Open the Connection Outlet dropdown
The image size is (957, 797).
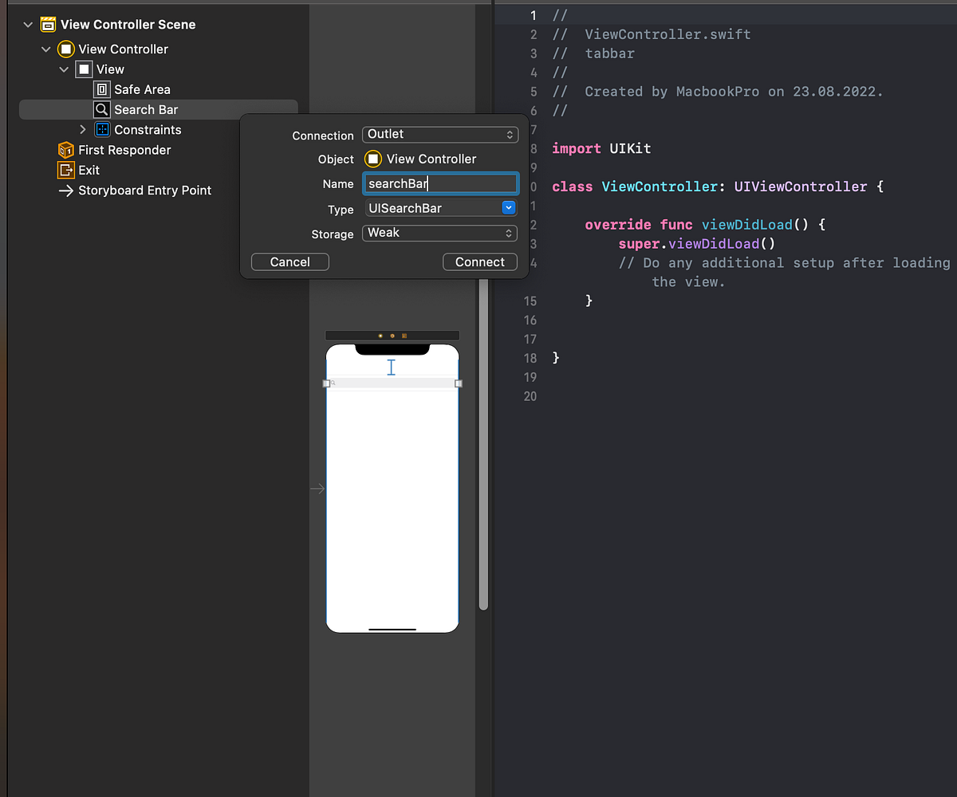(440, 134)
